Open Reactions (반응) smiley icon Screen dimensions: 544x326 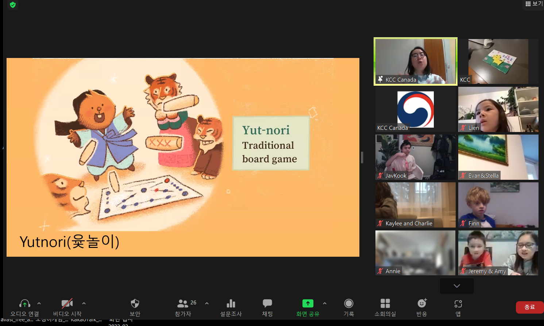click(422, 303)
